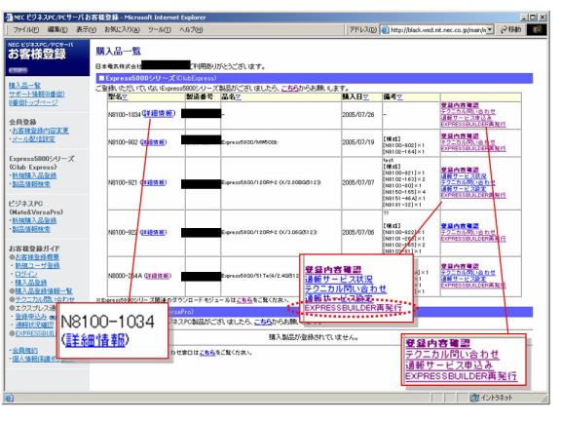Image resolution: width=561 pixels, height=421 pixels.
Task: Open the 編集(E) menu
Action: click(57, 29)
